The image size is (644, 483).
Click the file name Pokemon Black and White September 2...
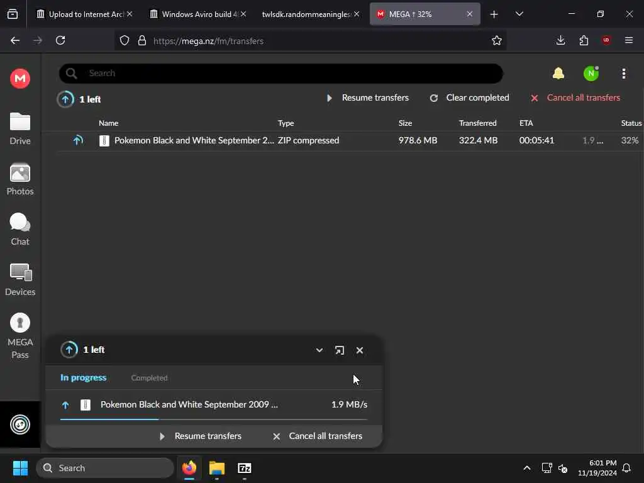tap(194, 140)
